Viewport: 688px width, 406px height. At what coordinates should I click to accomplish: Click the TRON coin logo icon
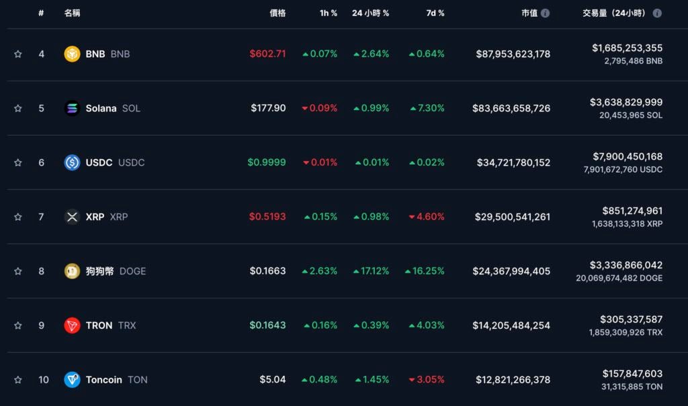[72, 325]
